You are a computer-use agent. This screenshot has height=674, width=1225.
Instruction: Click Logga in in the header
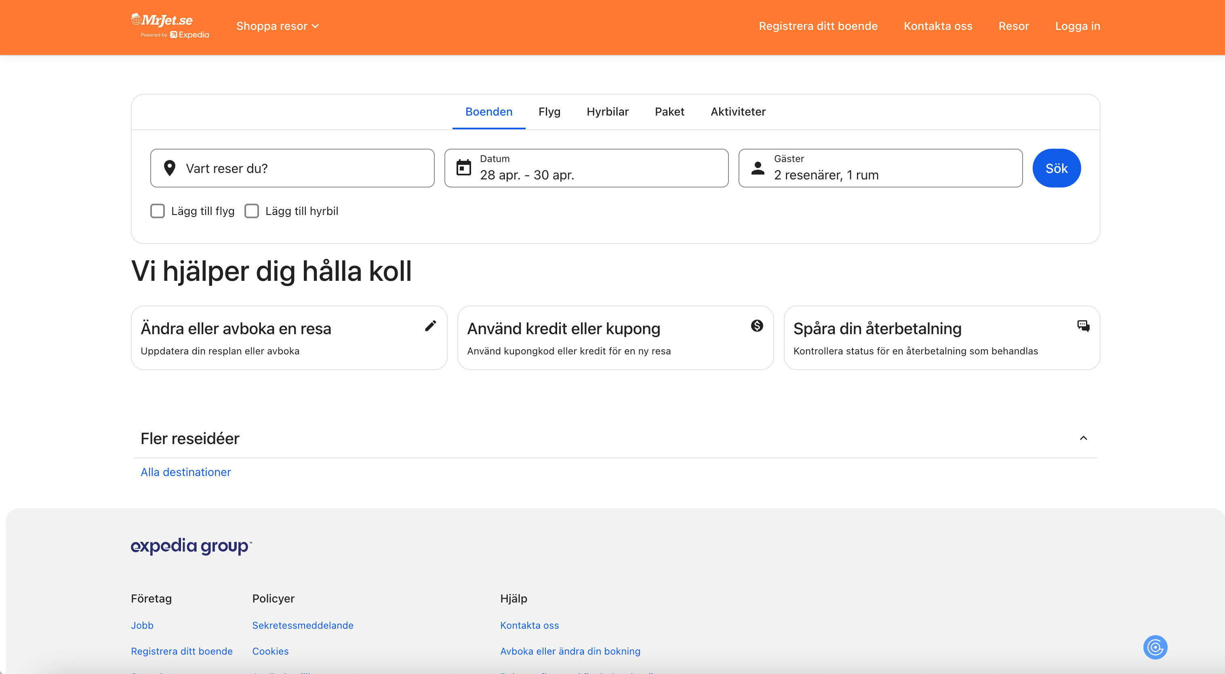pos(1077,26)
